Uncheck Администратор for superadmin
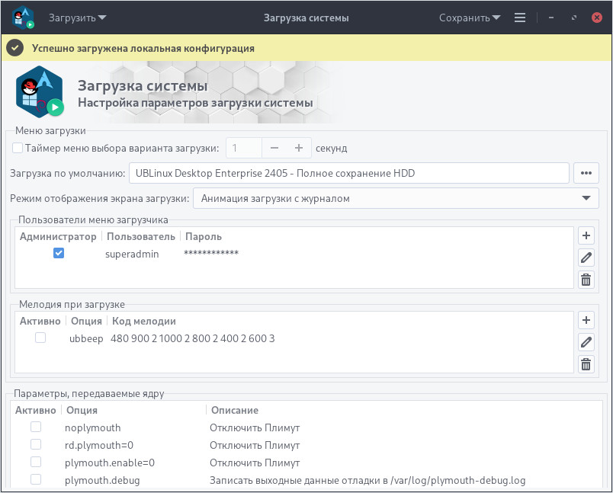This screenshot has height=493, width=613. pyautogui.click(x=59, y=253)
